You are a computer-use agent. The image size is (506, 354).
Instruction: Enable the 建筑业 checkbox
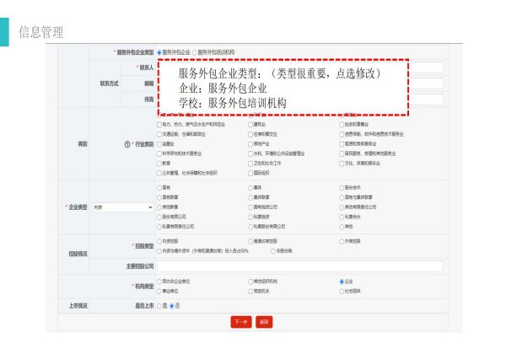tap(250, 124)
